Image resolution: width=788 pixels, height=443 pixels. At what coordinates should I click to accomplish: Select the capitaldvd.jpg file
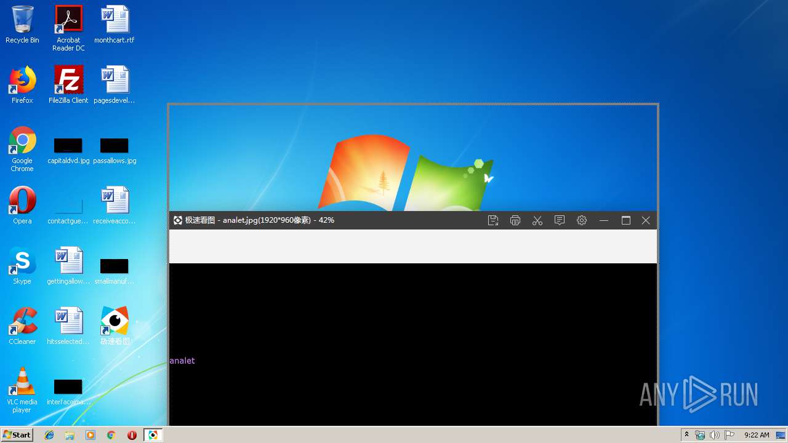[68, 151]
